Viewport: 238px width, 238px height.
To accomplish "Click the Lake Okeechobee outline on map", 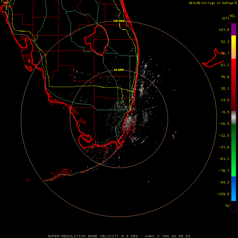I will [x=97, y=40].
